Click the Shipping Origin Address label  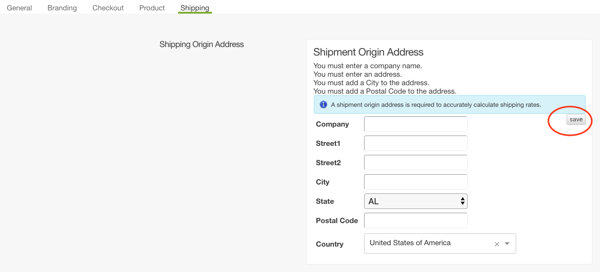tap(202, 45)
